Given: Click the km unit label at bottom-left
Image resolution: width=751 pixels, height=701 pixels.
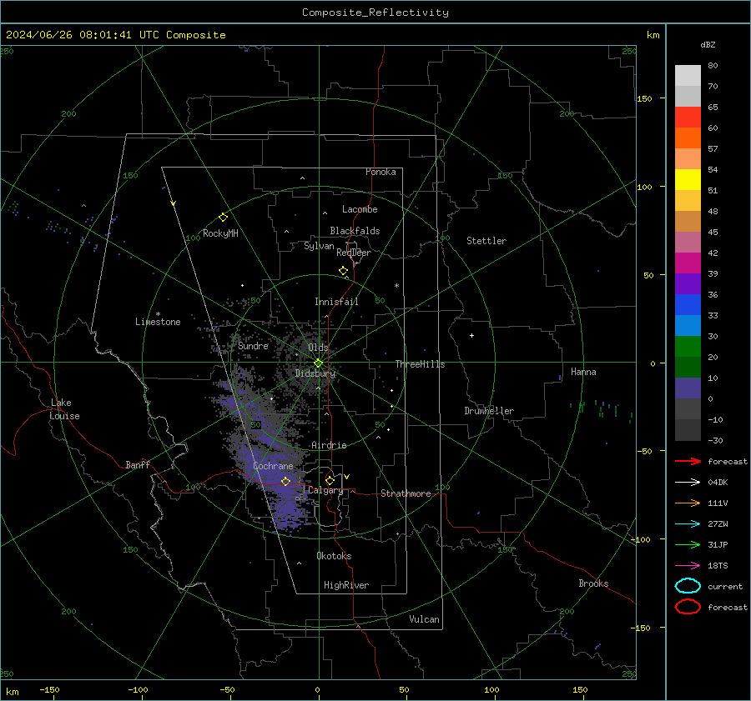Looking at the screenshot, I should tap(12, 692).
